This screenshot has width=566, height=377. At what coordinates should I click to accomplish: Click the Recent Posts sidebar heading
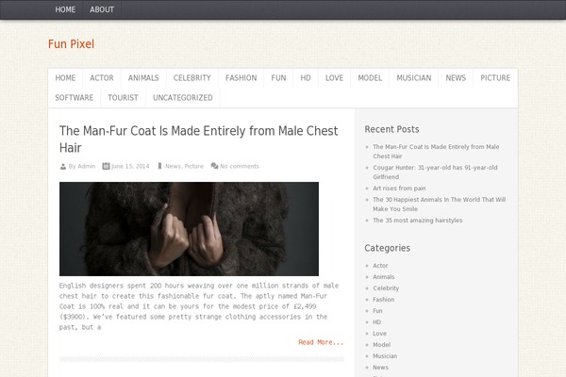coord(391,129)
